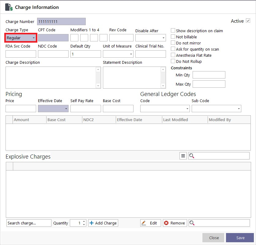Click the Max Qty field
Image resolution: width=256 pixels, height=245 pixels.
tap(209, 84)
